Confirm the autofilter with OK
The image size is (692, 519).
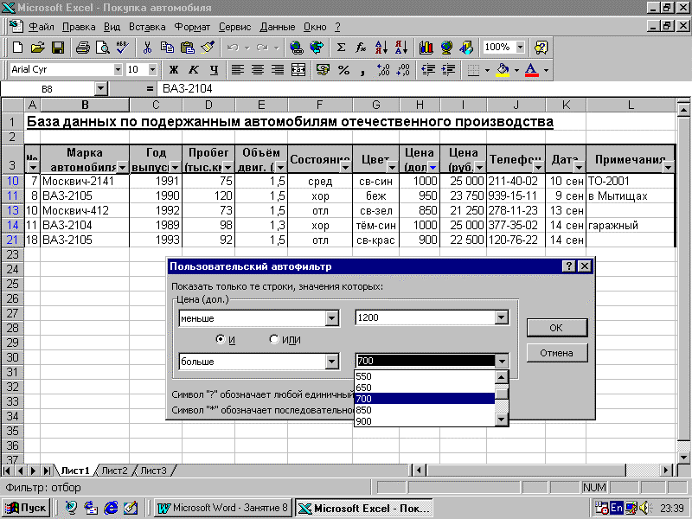(556, 328)
